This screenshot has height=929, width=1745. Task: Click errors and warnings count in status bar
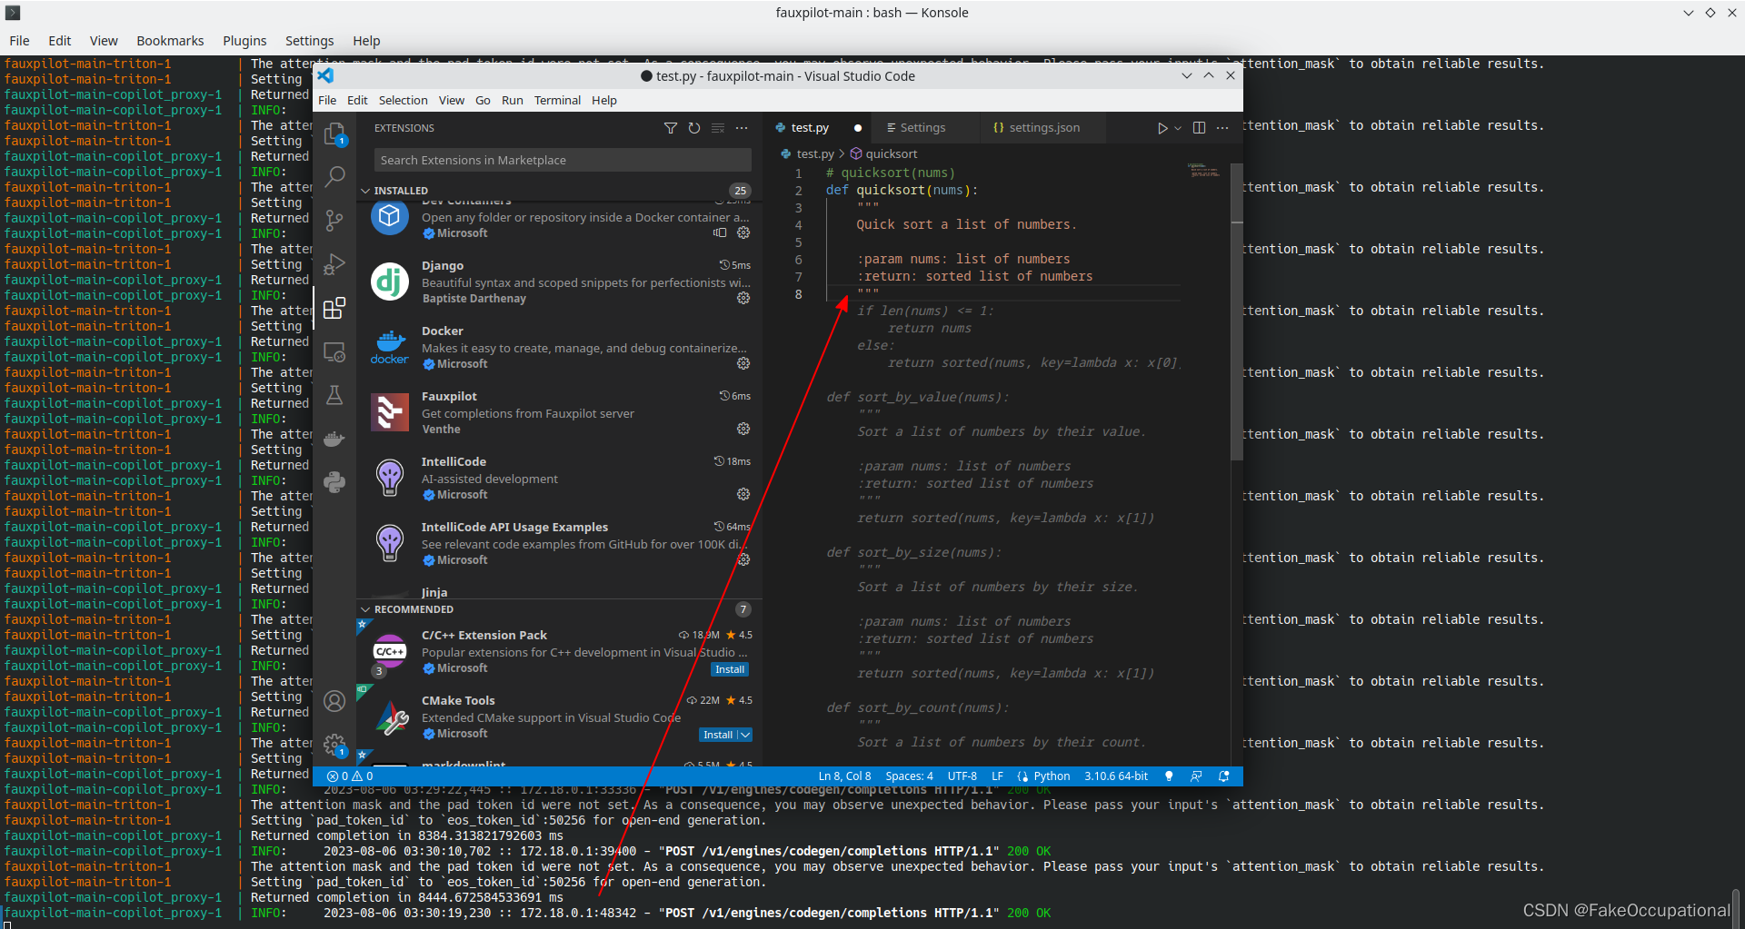[x=350, y=776]
